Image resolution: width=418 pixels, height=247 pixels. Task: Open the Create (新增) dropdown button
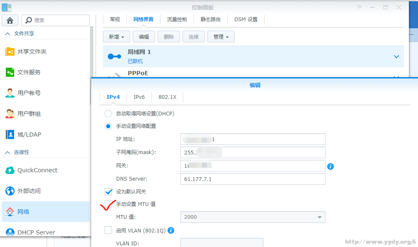pos(117,37)
